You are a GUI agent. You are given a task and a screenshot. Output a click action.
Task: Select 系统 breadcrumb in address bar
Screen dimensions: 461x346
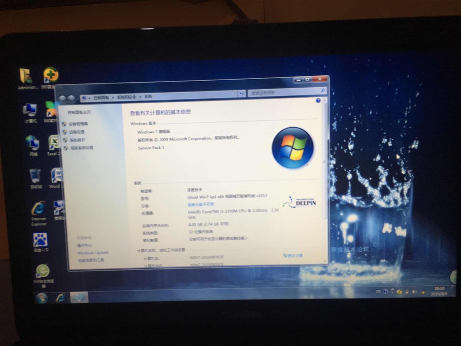[x=148, y=97]
